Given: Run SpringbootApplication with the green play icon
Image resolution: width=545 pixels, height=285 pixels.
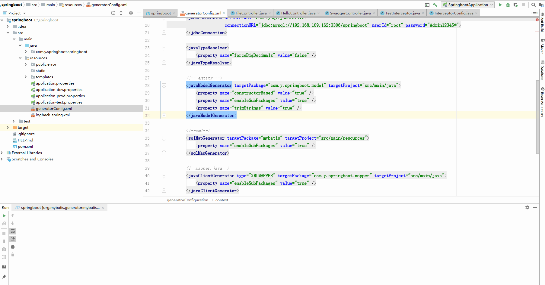Looking at the screenshot, I should pos(500,5).
